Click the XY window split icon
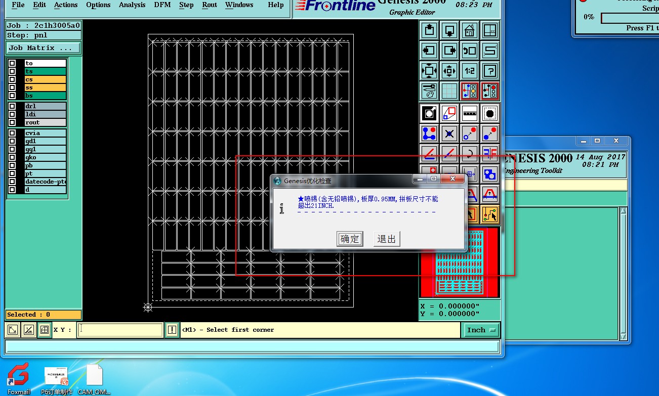This screenshot has height=396, width=659. pyautogui.click(x=490, y=30)
